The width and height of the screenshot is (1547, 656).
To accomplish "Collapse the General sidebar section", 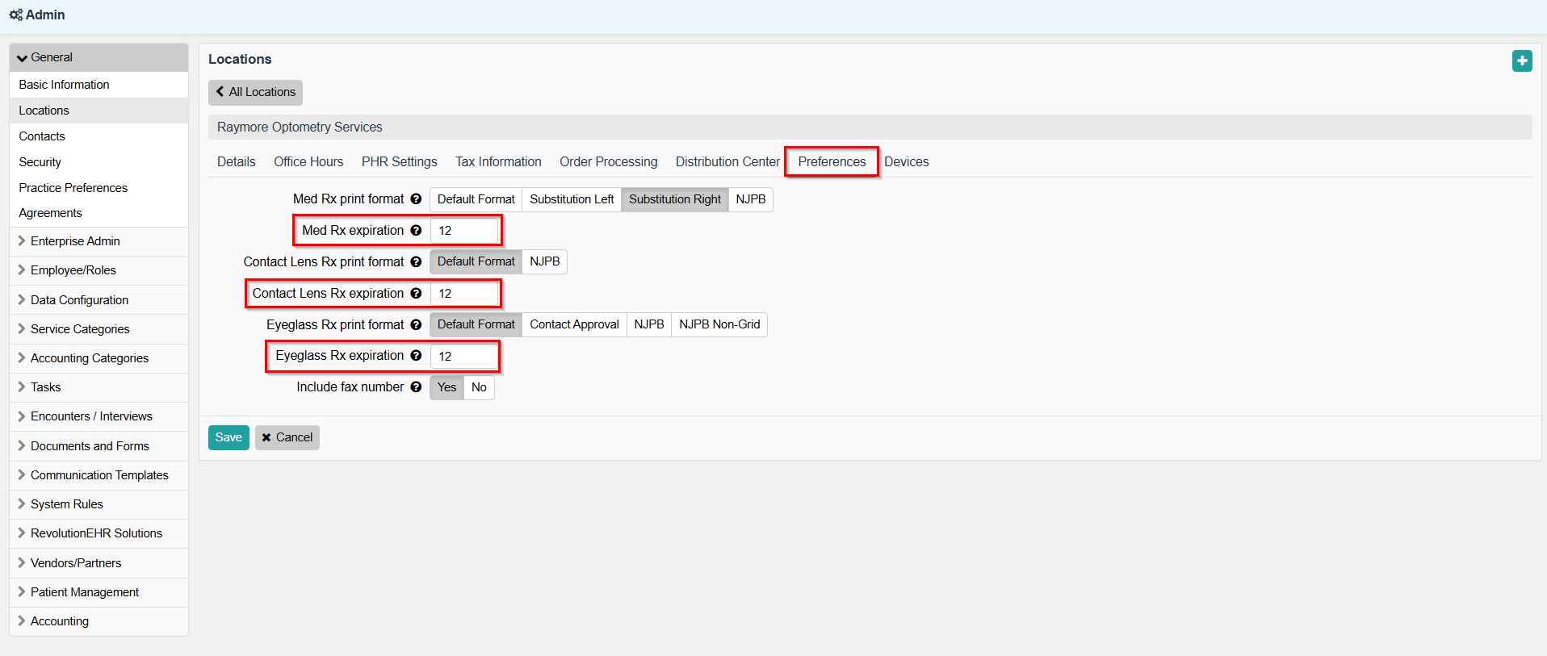I will 52,57.
